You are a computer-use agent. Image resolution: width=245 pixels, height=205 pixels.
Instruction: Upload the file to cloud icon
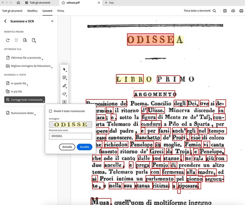pos(233,11)
